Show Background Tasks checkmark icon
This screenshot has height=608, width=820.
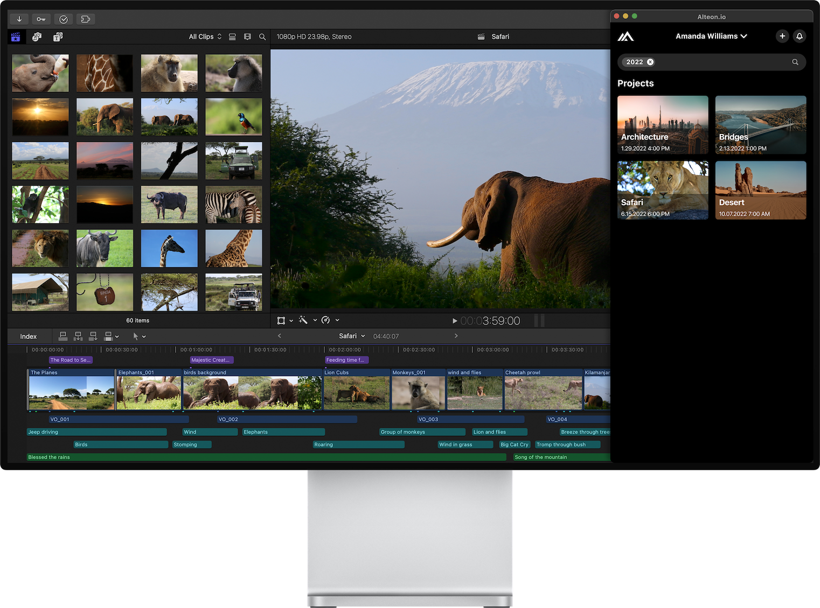tap(64, 19)
